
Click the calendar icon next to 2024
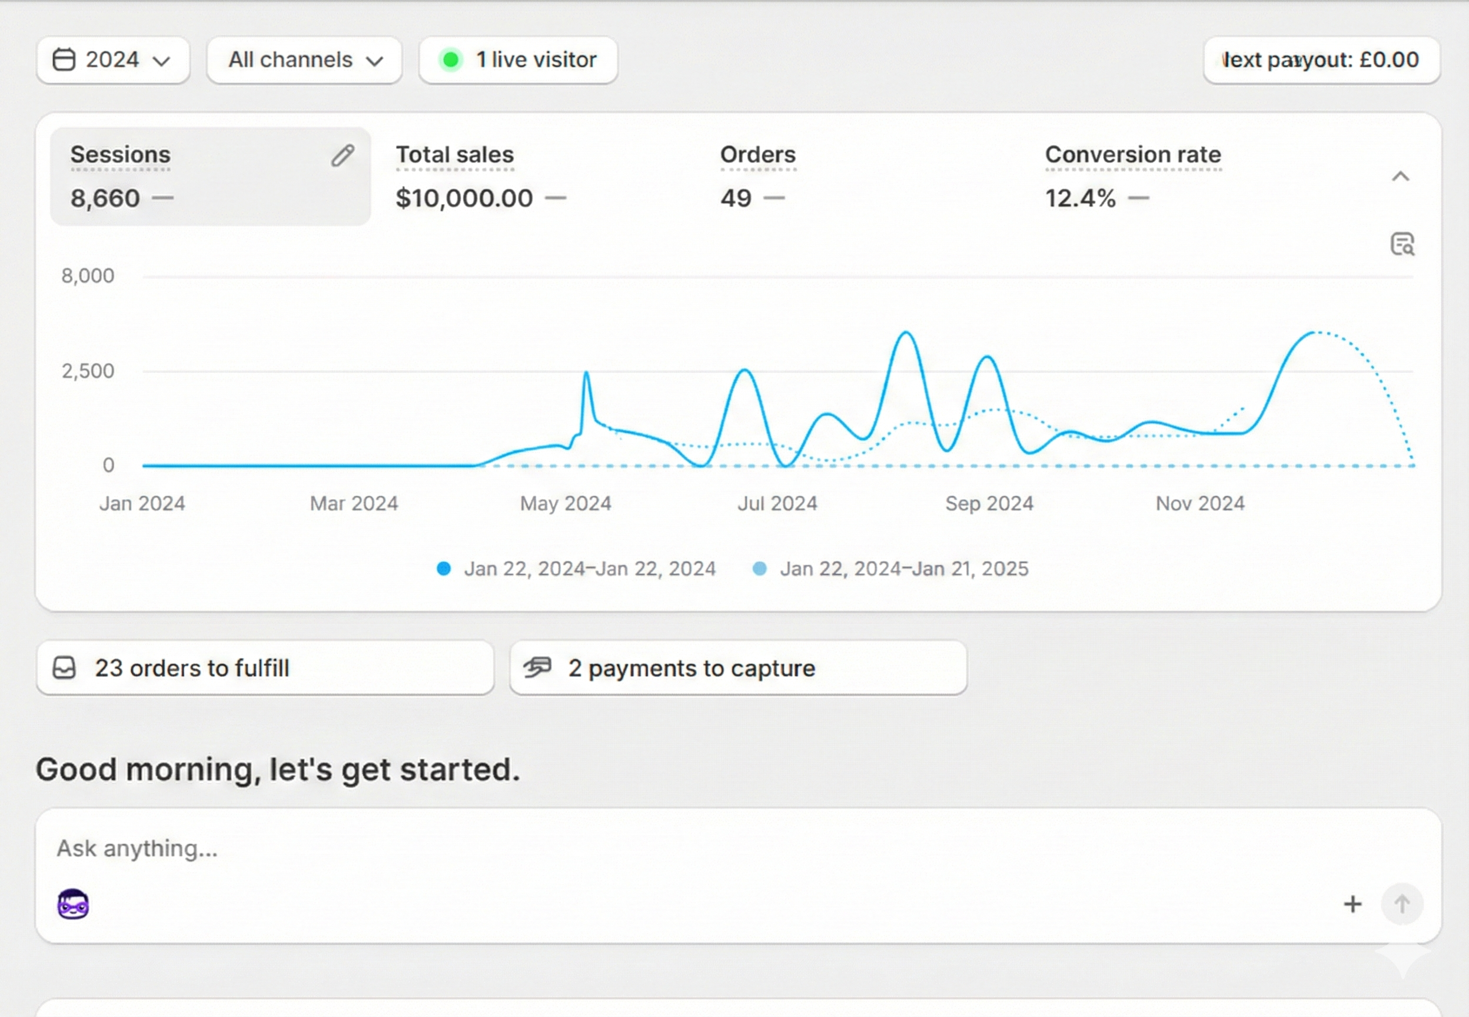point(64,60)
